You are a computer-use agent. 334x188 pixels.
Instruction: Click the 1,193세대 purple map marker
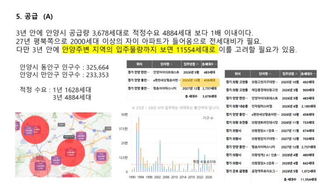click(x=40, y=166)
